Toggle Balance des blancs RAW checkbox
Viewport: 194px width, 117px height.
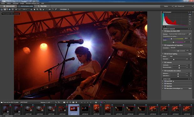(x=165, y=31)
